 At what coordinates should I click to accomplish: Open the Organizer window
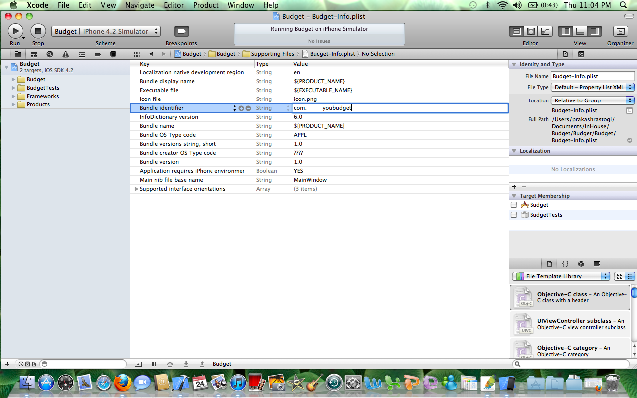(x=620, y=31)
